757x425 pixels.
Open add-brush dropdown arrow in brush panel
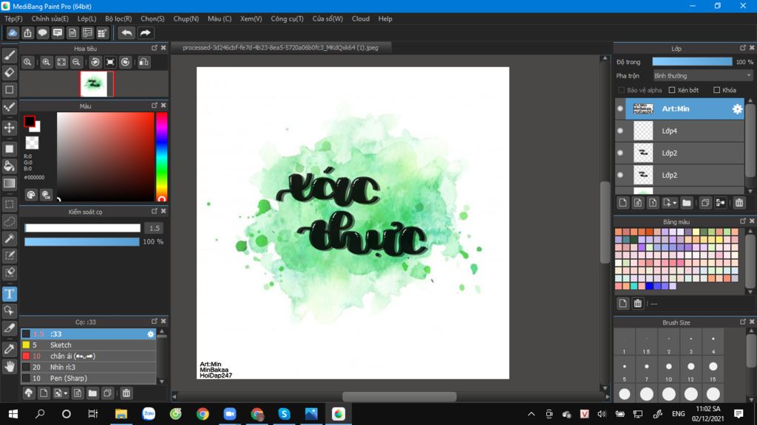tap(66, 393)
